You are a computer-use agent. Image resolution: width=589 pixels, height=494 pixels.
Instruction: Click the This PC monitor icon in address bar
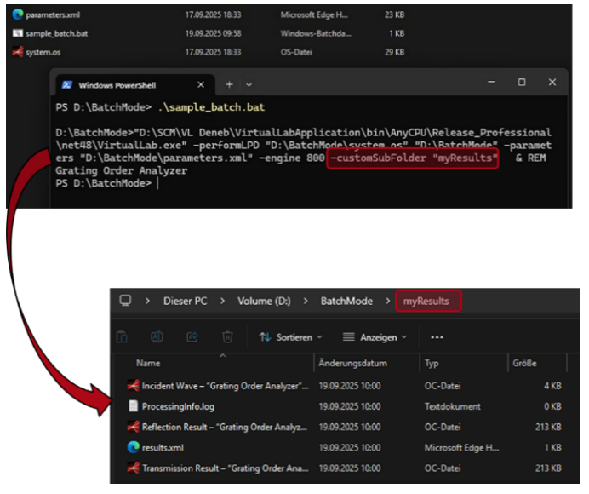tap(126, 301)
